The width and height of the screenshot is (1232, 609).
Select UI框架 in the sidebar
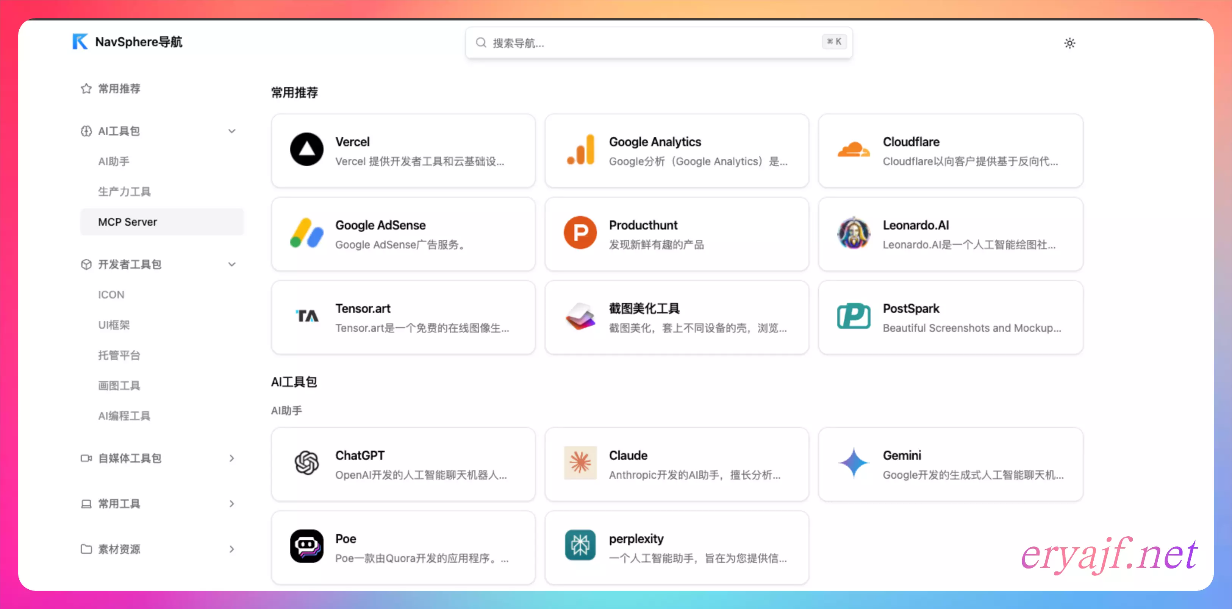point(114,325)
